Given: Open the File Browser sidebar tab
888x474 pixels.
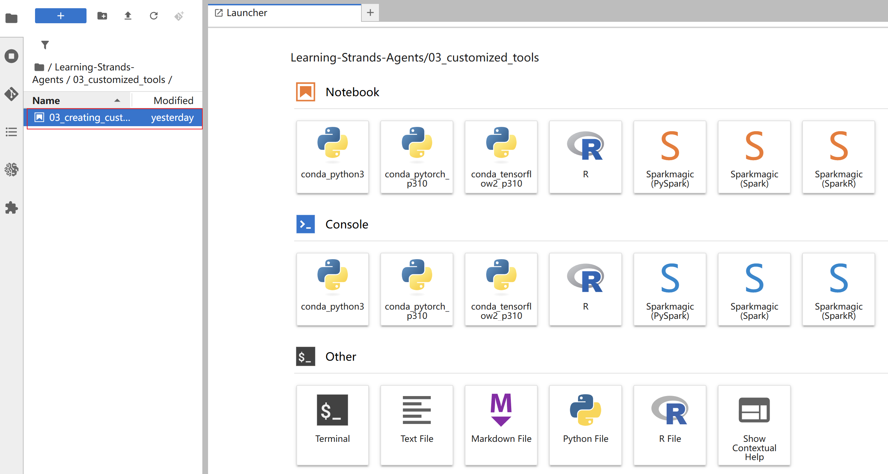Looking at the screenshot, I should point(11,18).
